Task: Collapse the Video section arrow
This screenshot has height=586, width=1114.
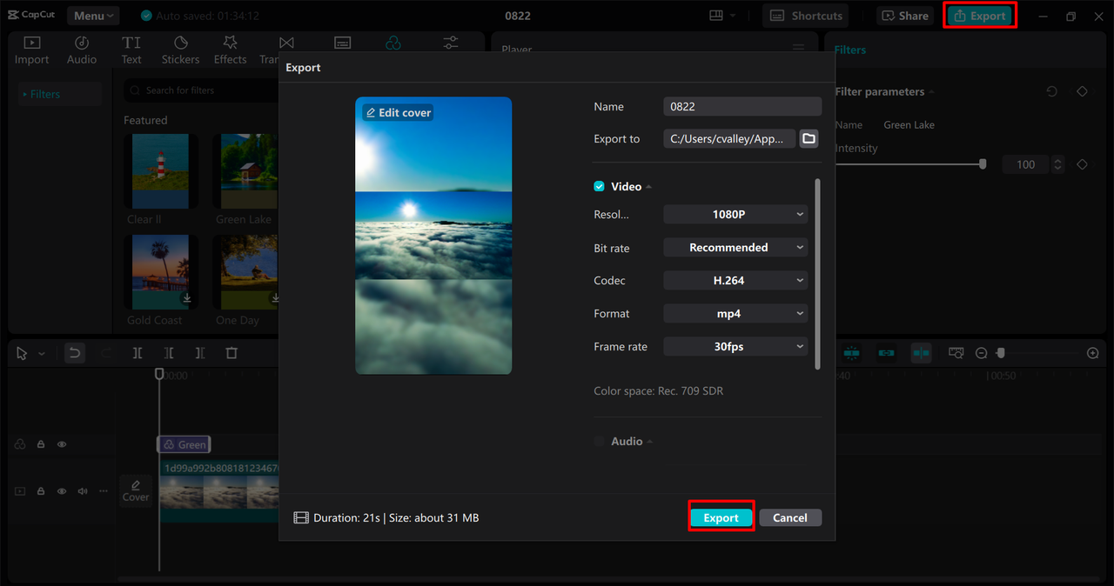Action: click(x=649, y=187)
